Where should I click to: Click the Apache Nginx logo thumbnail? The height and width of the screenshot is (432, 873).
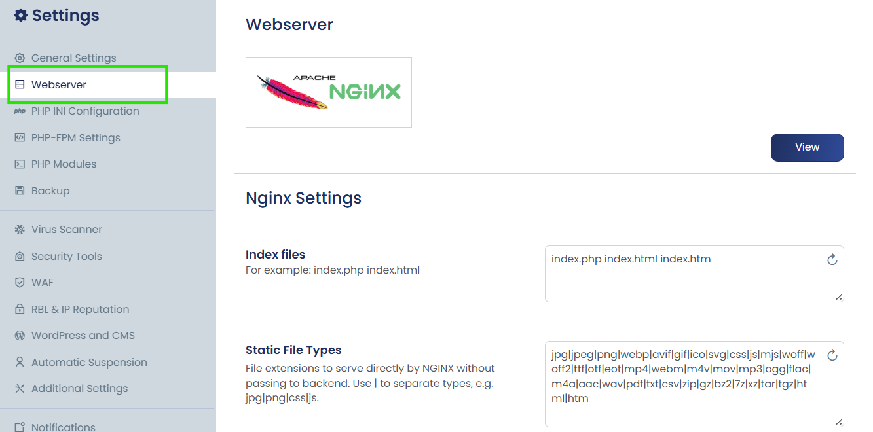tap(329, 92)
